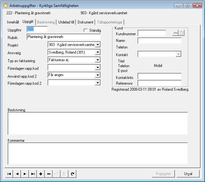This screenshot has height=182, width=205.
Task: Delete record with the minus button
Action: click(48, 174)
